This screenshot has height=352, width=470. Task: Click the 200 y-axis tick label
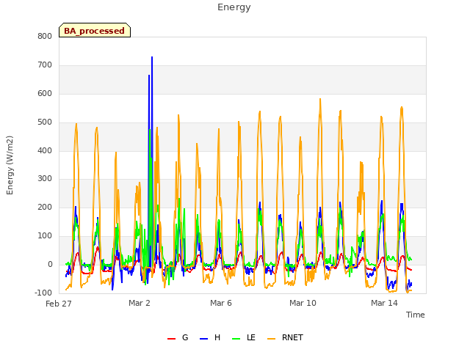tap(45, 207)
